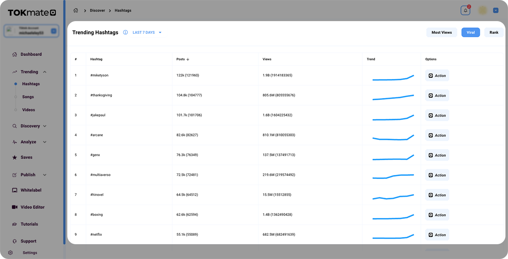508x259 pixels.
Task: Open Dashboard from the sidebar
Action: pyautogui.click(x=31, y=55)
